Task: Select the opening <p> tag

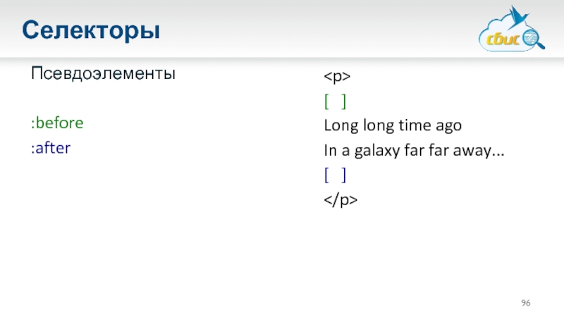Action: pos(338,77)
